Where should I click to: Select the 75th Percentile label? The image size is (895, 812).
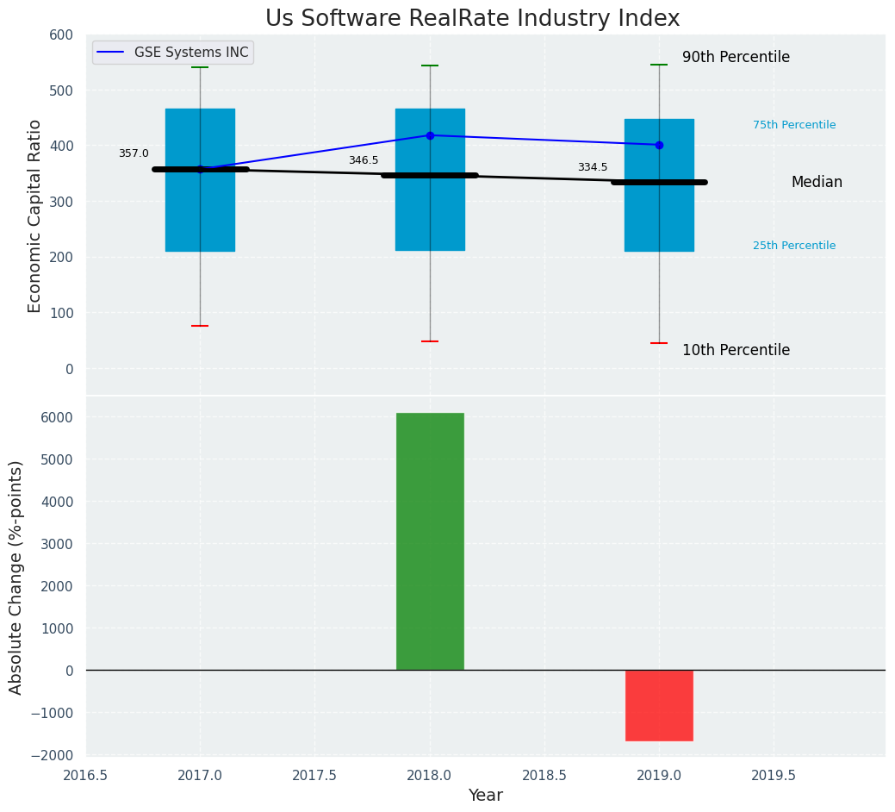tap(794, 125)
